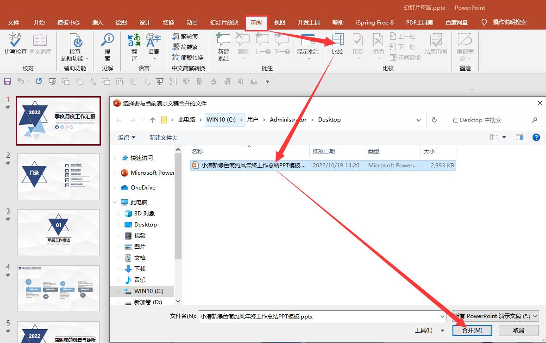Open the Design (设计) ribbon tab
The height and width of the screenshot is (343, 546).
coord(144,22)
